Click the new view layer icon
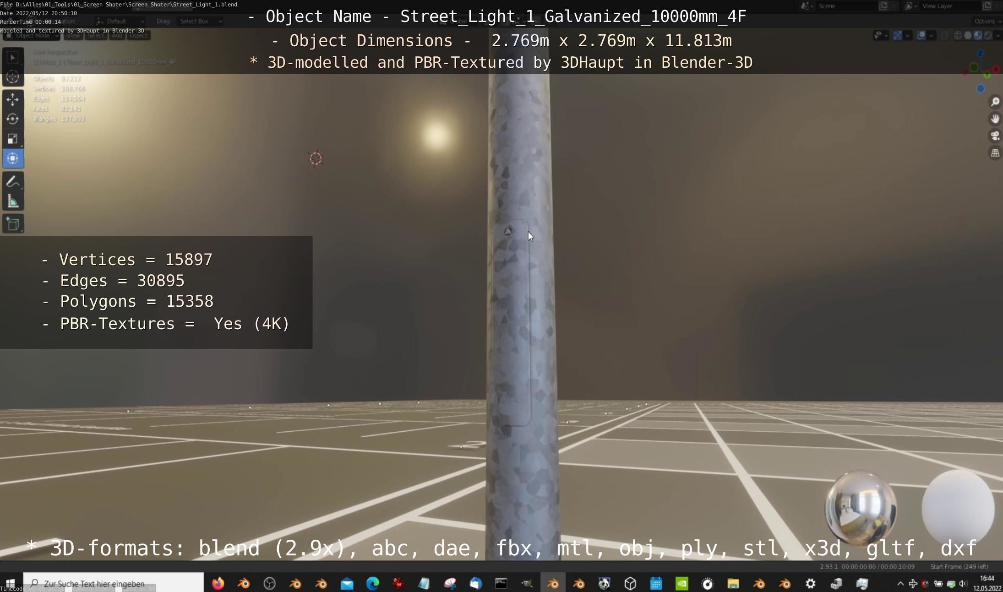This screenshot has width=1003, height=592. pyautogui.click(x=987, y=6)
